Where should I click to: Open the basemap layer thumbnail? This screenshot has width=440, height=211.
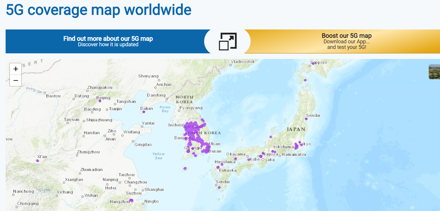pos(434,72)
